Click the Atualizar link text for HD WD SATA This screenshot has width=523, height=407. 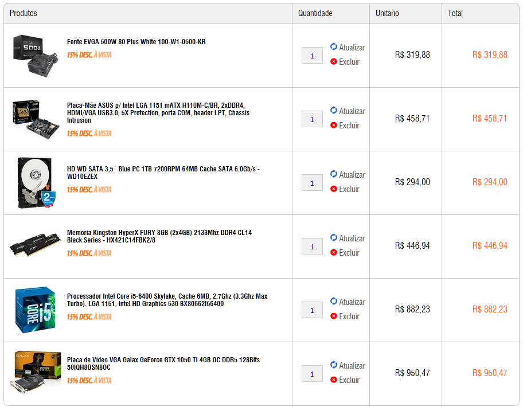coord(352,175)
